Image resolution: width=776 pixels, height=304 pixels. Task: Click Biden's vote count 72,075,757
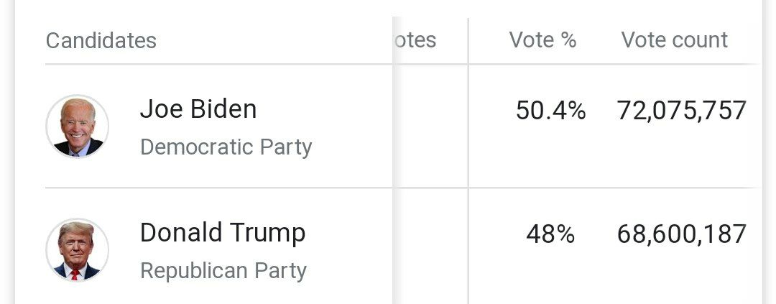pos(681,111)
